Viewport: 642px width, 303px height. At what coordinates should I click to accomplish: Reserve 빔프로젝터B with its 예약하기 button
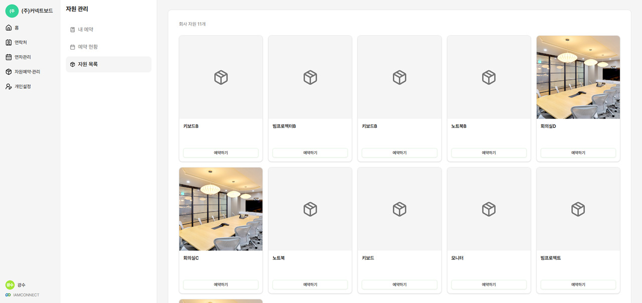pyautogui.click(x=310, y=153)
